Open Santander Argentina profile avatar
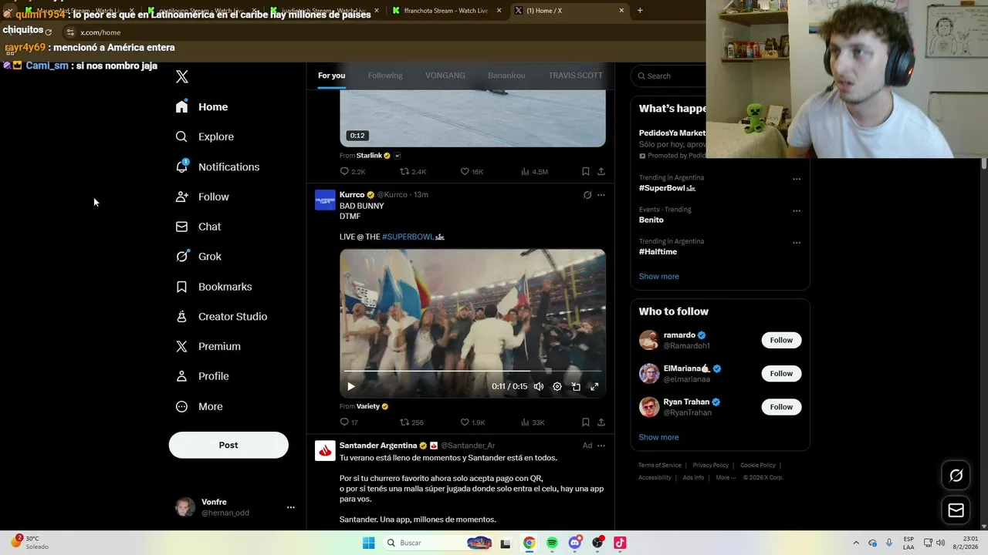Image resolution: width=988 pixels, height=555 pixels. [325, 451]
